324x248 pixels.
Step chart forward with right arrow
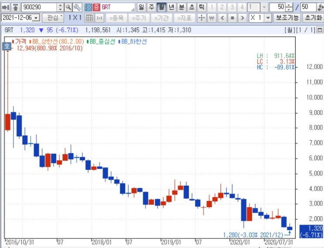(242, 18)
